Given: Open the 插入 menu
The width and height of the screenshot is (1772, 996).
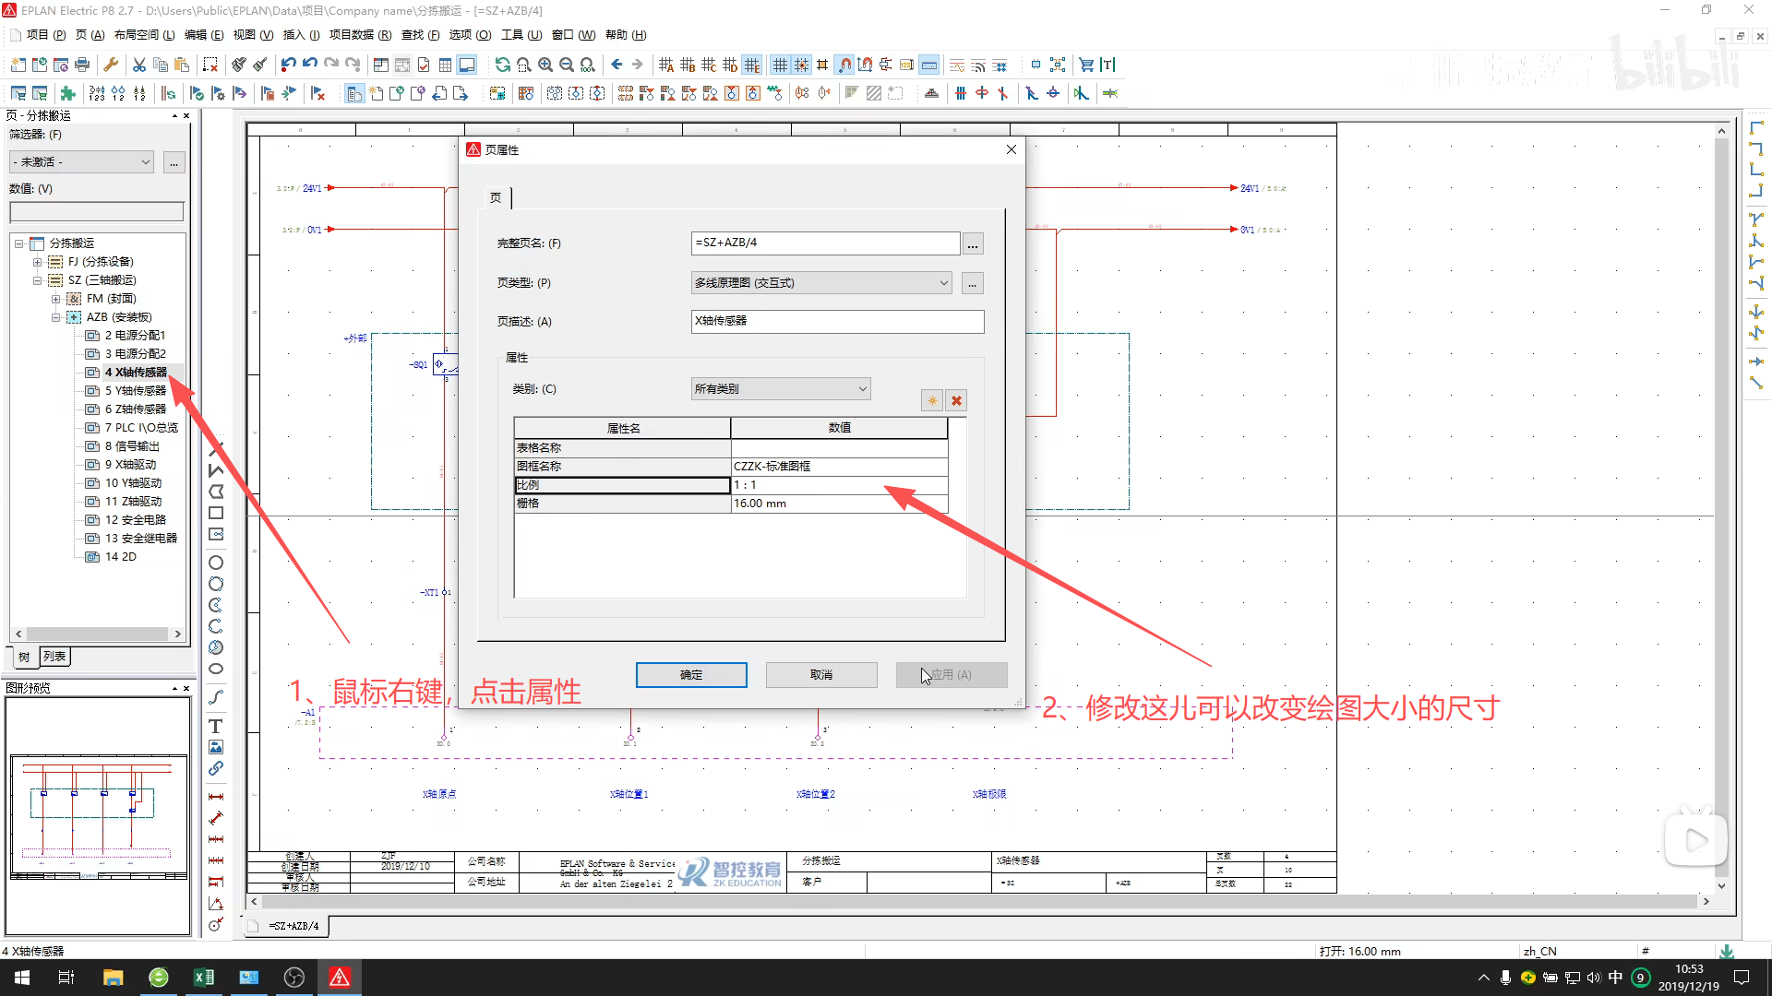Looking at the screenshot, I should click(300, 35).
